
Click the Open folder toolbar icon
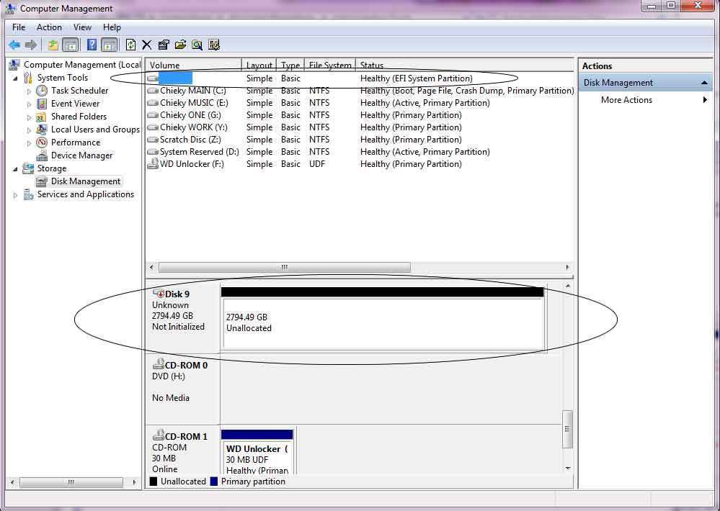click(x=180, y=45)
